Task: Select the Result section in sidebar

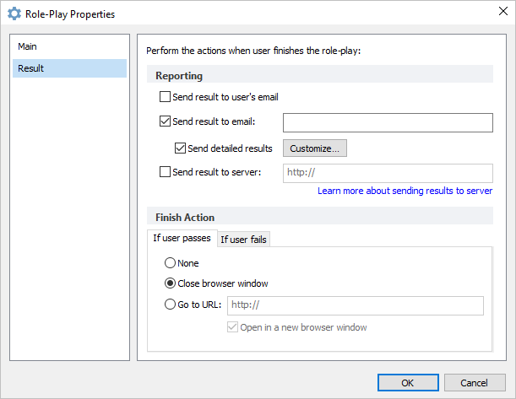Action: (x=69, y=68)
